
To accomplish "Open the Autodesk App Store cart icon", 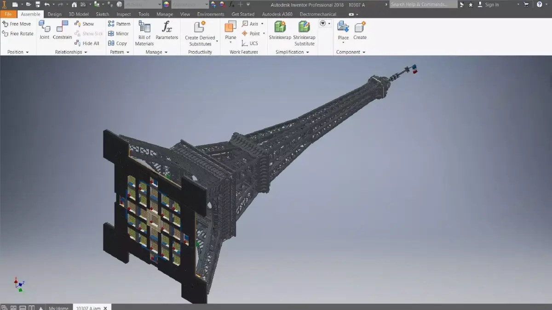I will [x=527, y=4].
